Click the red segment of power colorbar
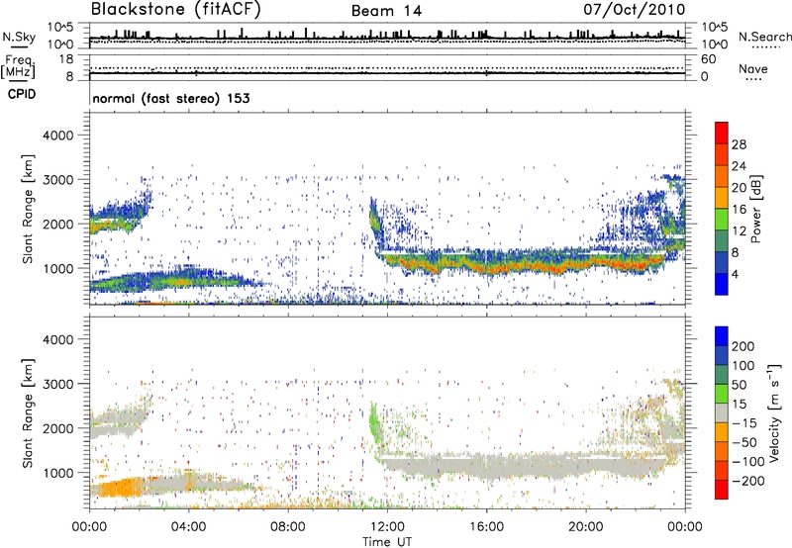This screenshot has height=548, width=792. tap(722, 134)
